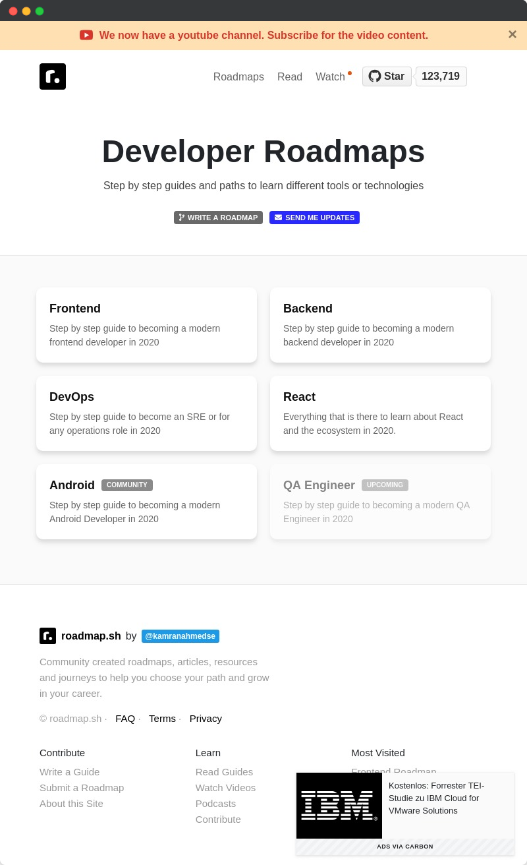Click the 123,719 star count
This screenshot has width=527, height=865.
tap(440, 76)
